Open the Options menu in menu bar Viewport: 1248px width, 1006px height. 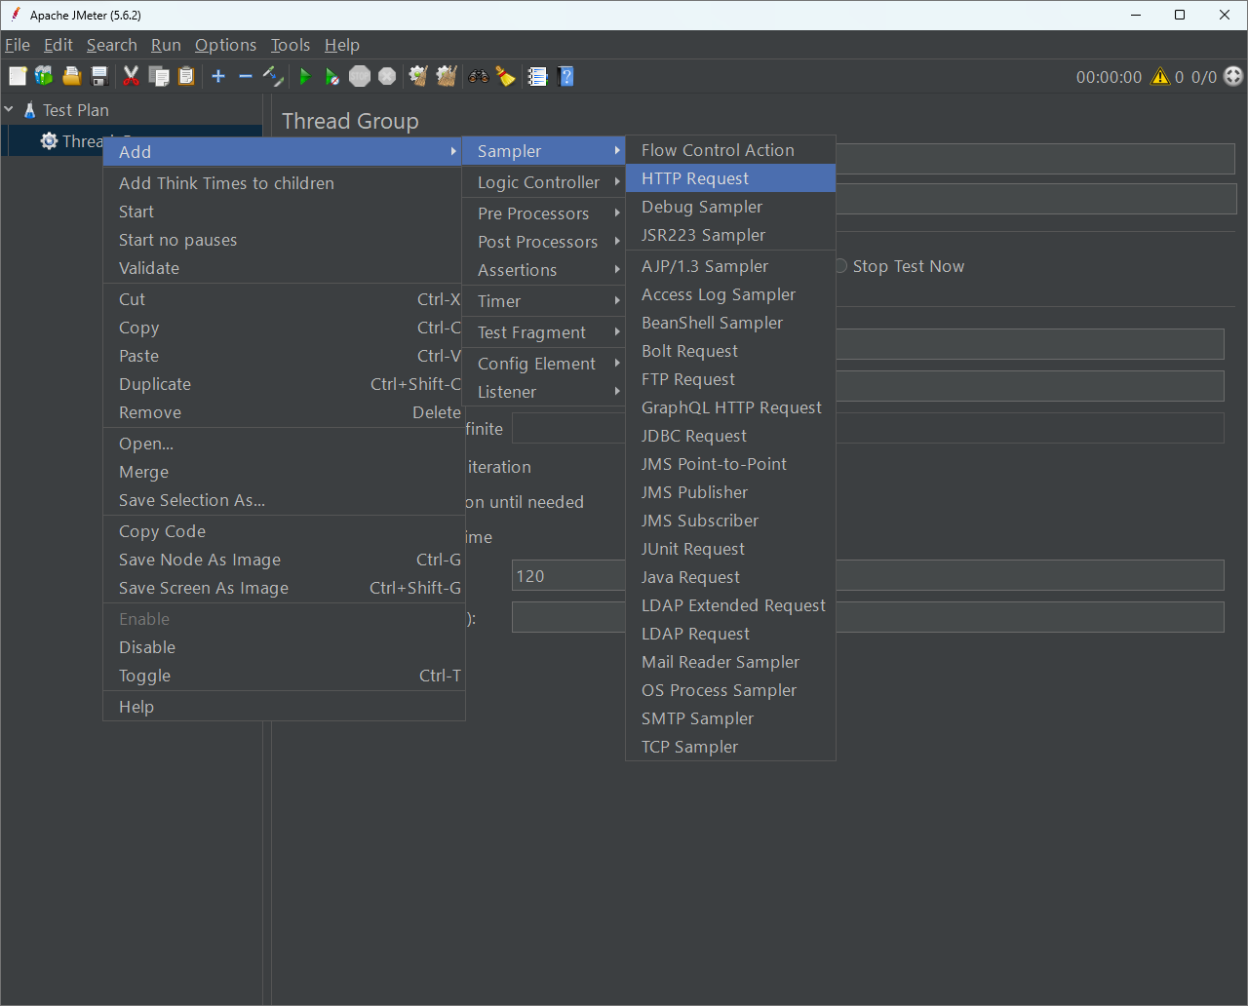[225, 45]
